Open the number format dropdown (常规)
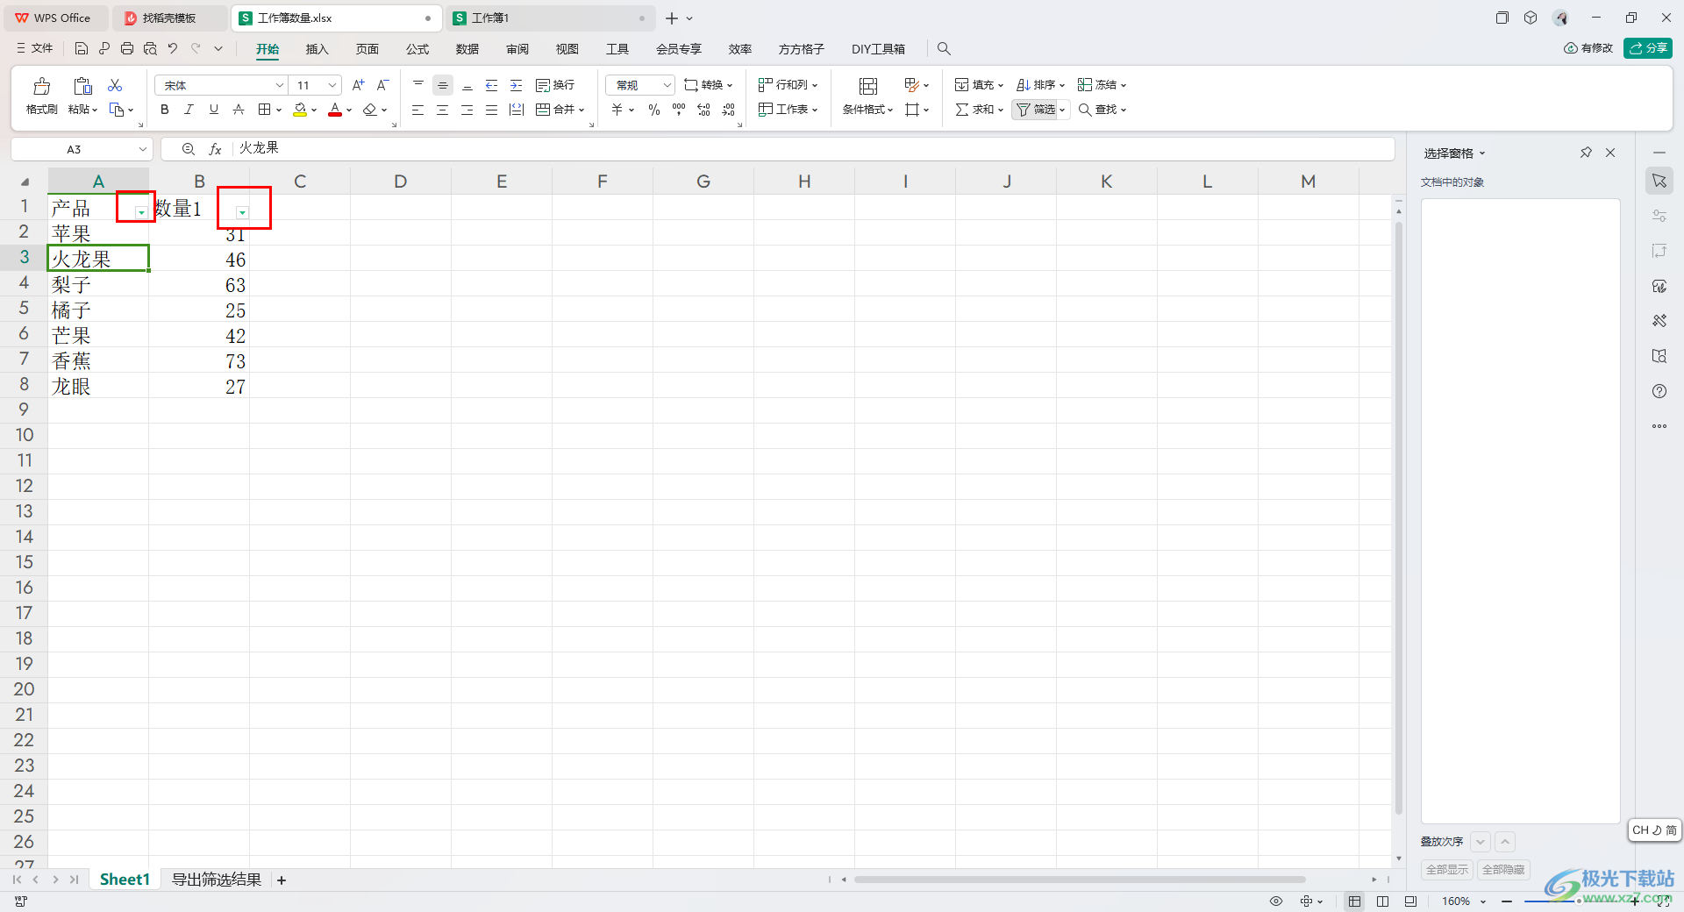The height and width of the screenshot is (912, 1684). point(667,85)
